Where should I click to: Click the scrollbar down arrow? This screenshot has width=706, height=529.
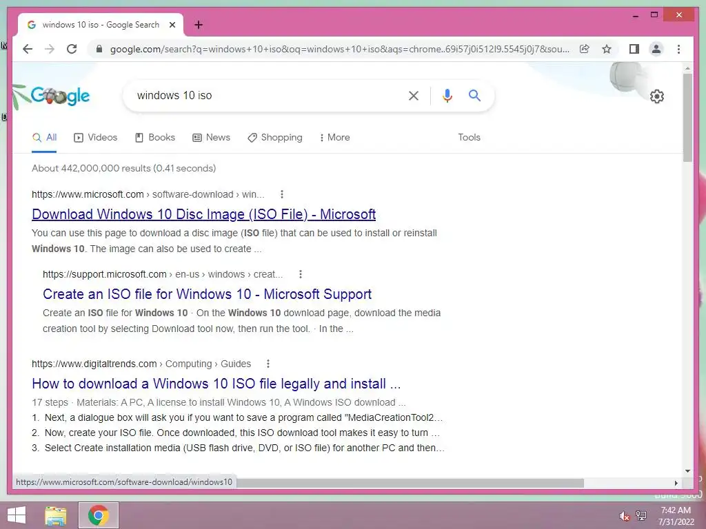pyautogui.click(x=687, y=471)
